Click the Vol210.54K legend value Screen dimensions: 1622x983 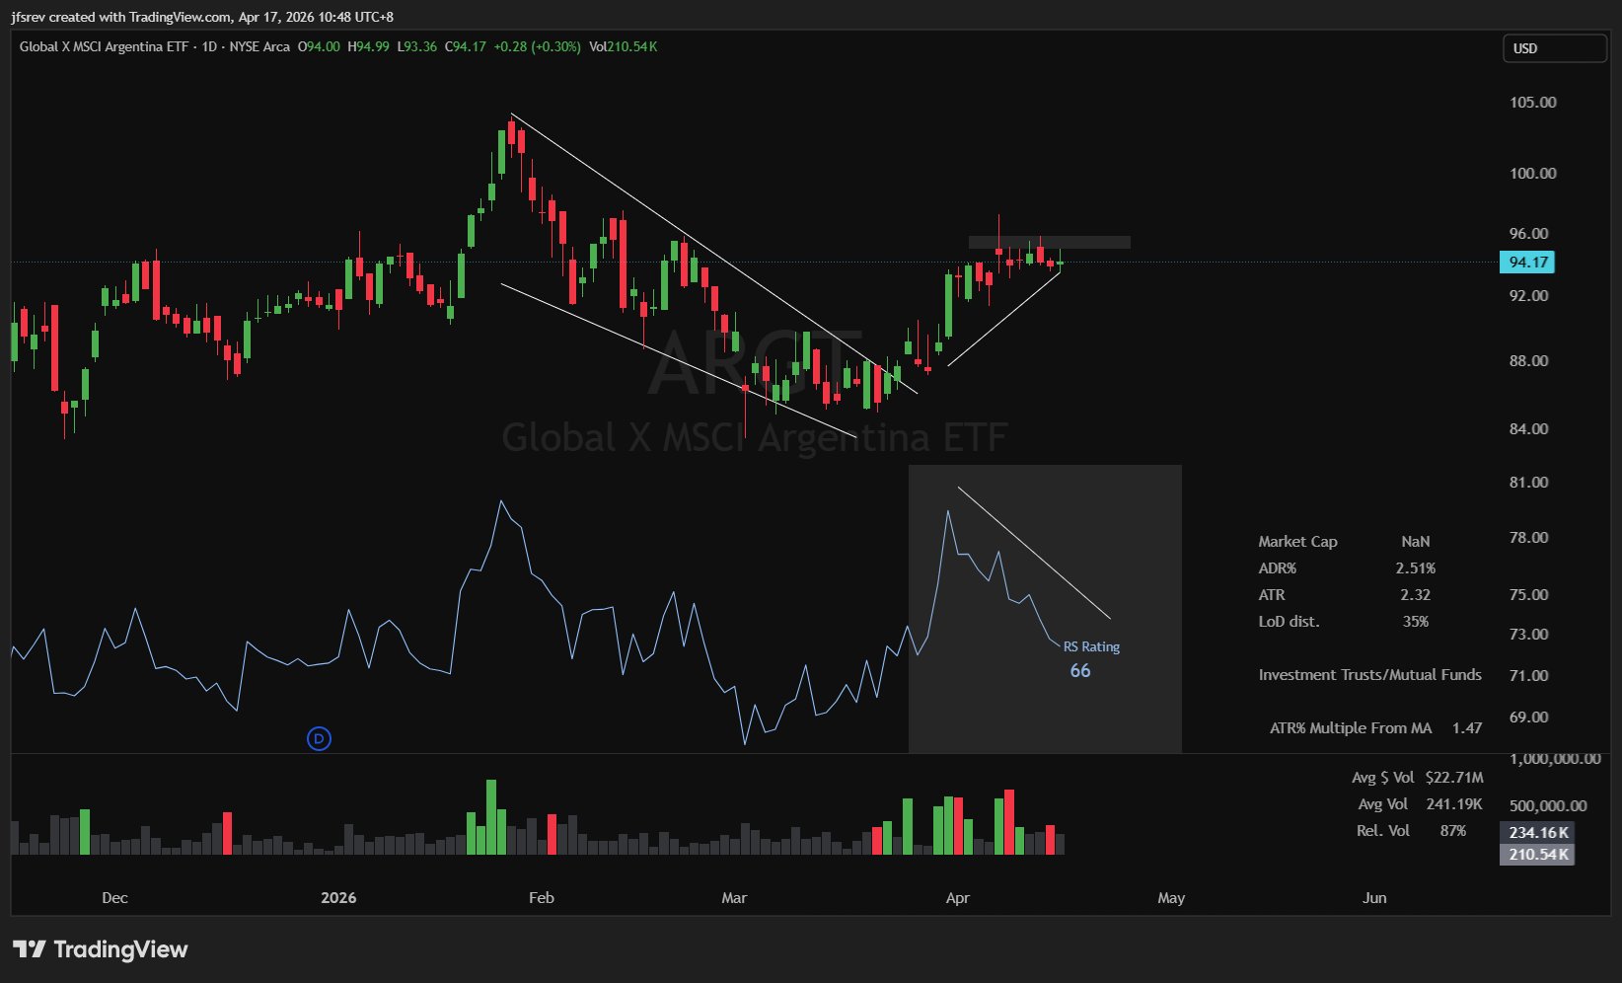point(623,46)
